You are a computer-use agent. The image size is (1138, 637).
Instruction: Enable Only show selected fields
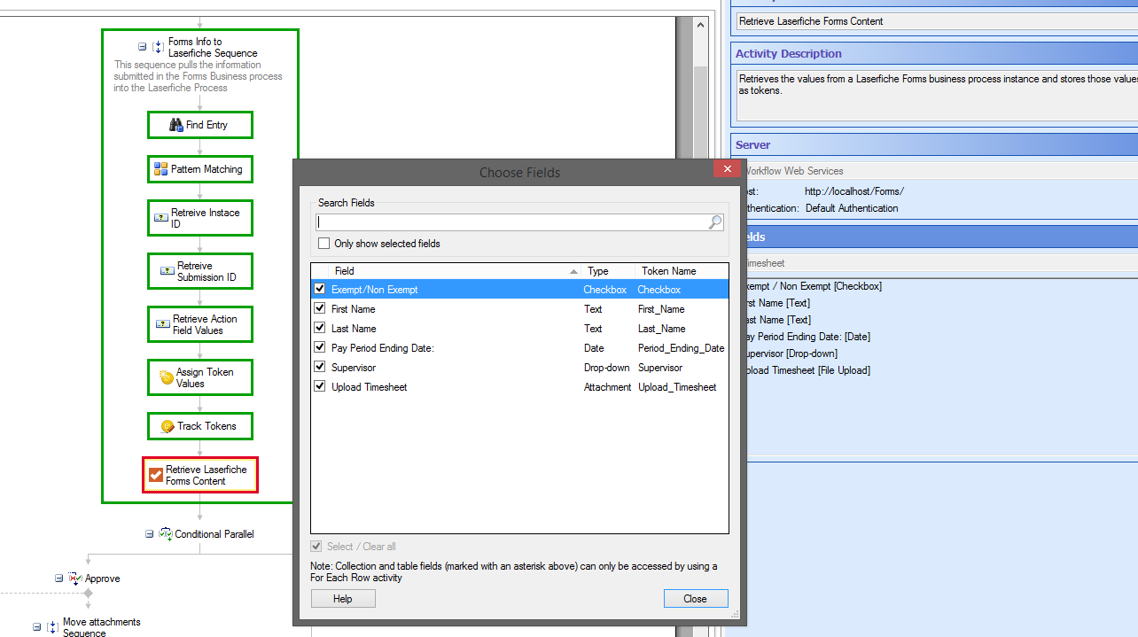(323, 244)
